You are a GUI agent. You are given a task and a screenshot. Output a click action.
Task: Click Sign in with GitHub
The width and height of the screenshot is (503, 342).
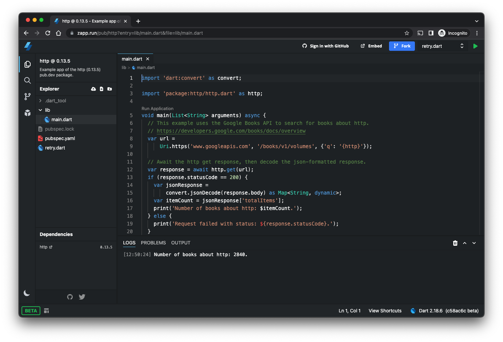point(325,46)
